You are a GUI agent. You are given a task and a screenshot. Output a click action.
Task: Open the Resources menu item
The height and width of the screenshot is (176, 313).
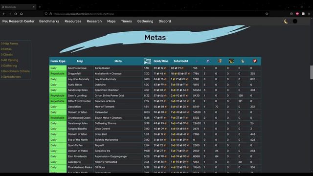click(x=73, y=21)
